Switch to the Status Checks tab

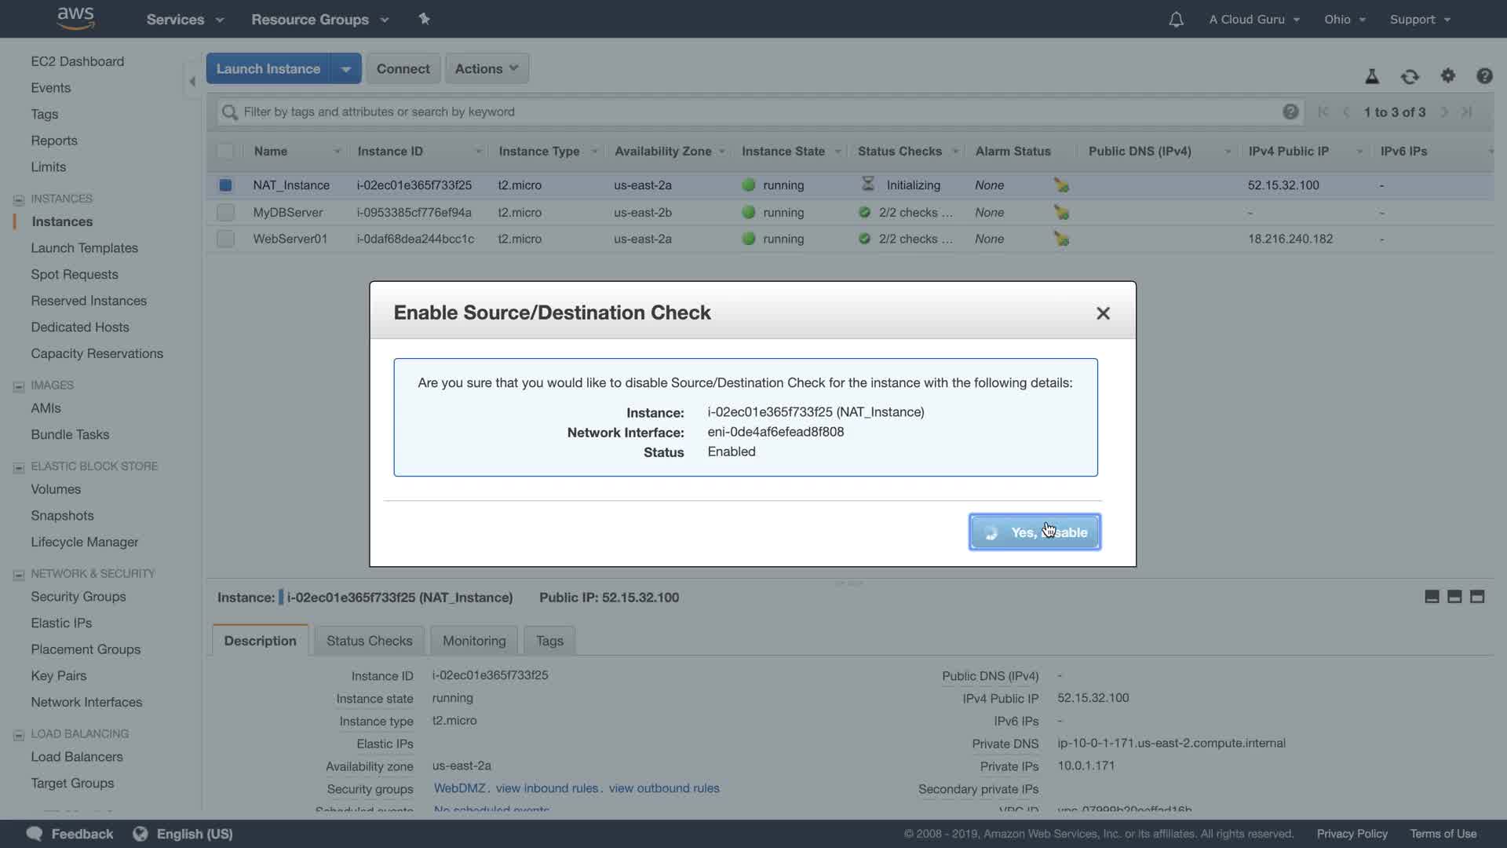pyautogui.click(x=369, y=641)
